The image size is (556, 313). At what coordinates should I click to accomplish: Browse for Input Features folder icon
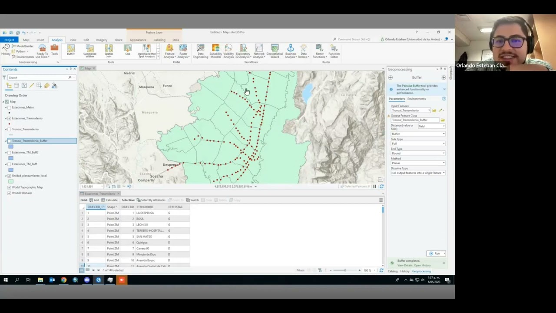pos(434,110)
